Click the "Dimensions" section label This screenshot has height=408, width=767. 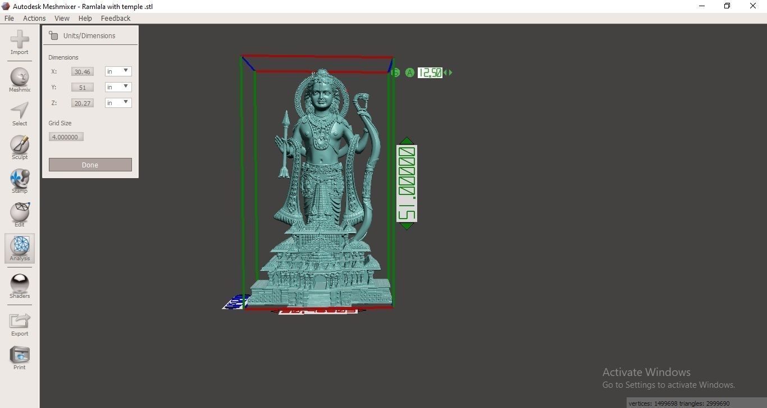coord(63,57)
